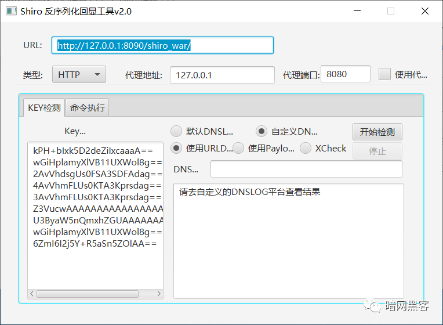Switch to the 命令执行 tab
This screenshot has width=443, height=325.
pyautogui.click(x=88, y=107)
